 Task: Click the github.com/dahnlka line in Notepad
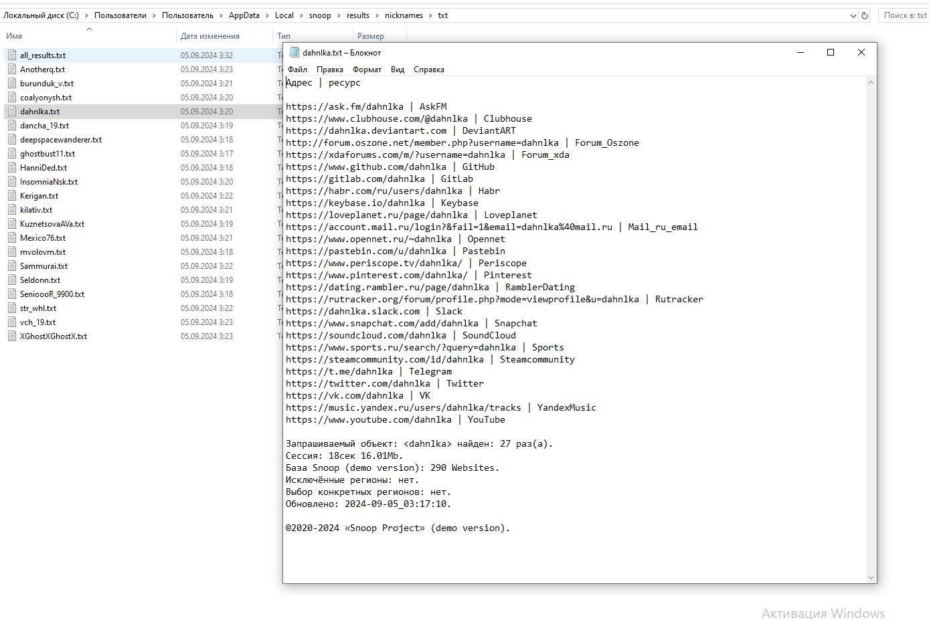[x=390, y=167]
